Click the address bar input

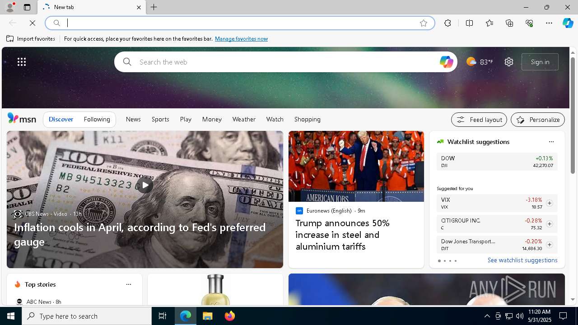point(239,23)
